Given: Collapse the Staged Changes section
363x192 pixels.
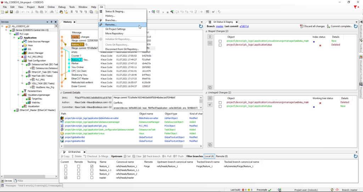Looking at the screenshot, I should 207,32.
